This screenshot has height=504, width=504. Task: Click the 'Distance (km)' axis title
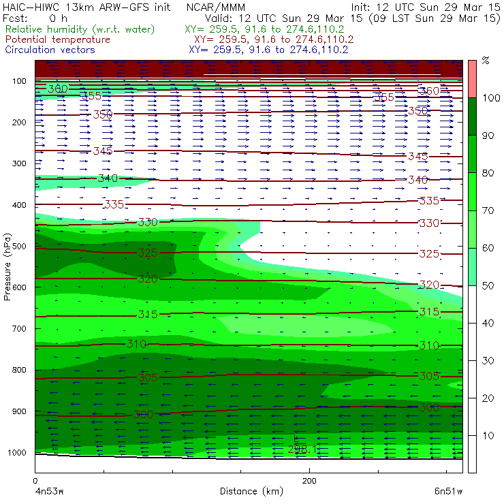tap(252, 492)
